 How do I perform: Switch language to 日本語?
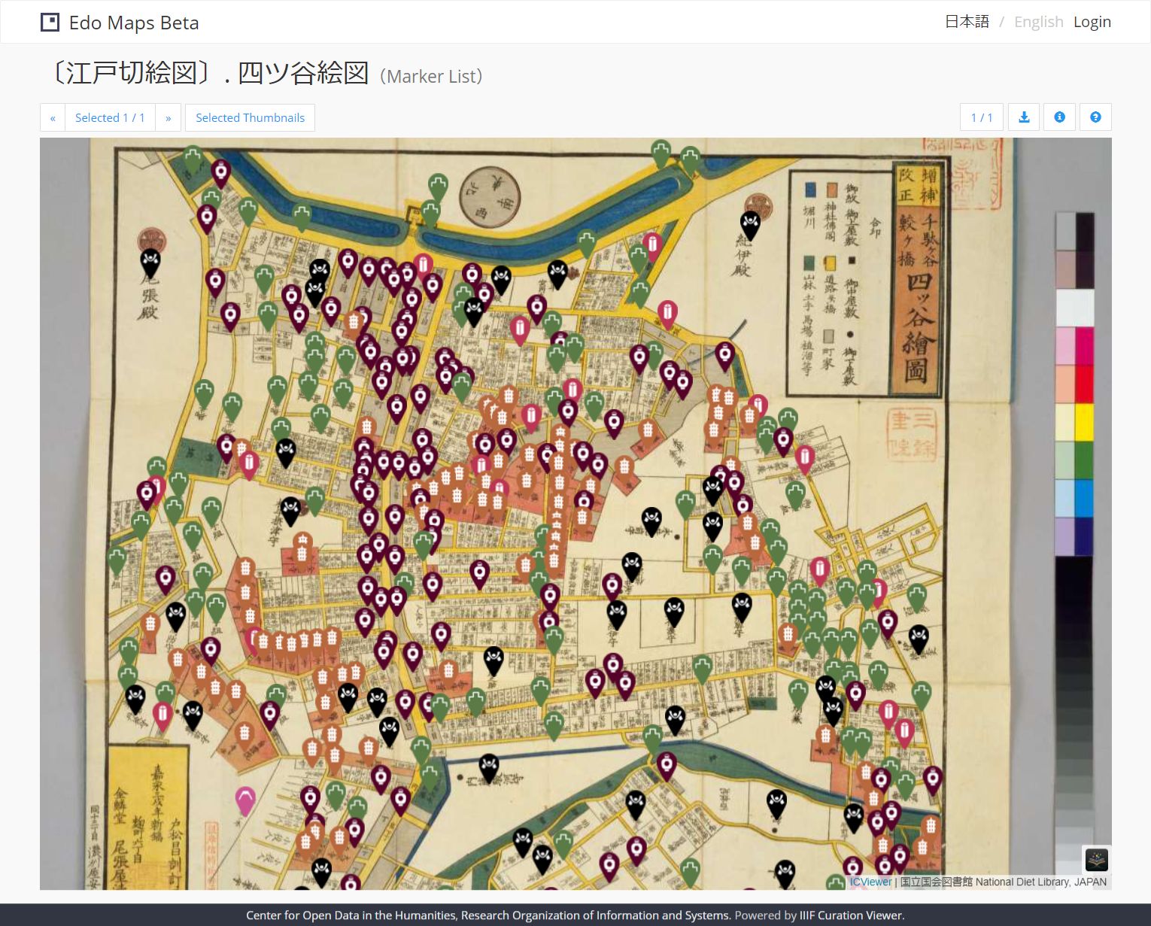967,22
